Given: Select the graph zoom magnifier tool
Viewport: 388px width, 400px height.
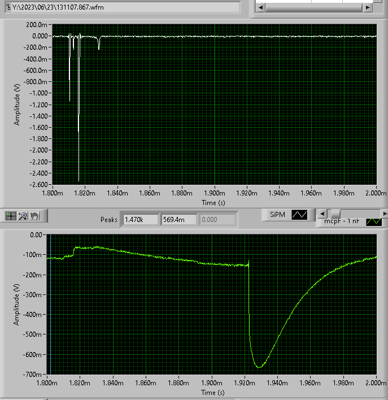Looking at the screenshot, I should click(x=23, y=216).
